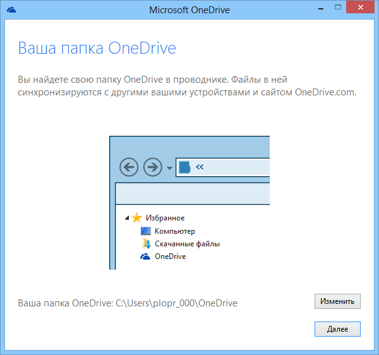The image size is (379, 355).
Task: Click the Далее button to continue
Action: point(337,329)
